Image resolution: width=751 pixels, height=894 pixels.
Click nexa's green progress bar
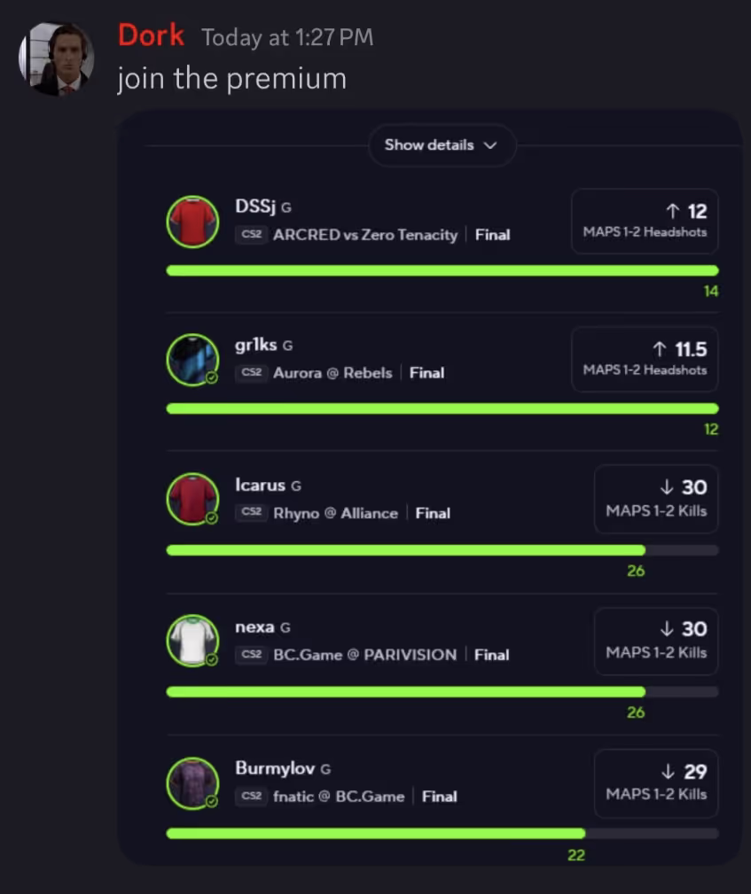[x=405, y=692]
